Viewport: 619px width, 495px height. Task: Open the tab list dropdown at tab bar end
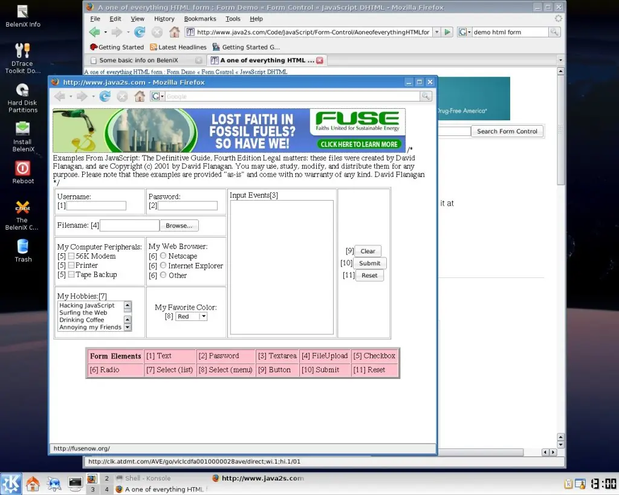coord(560,60)
